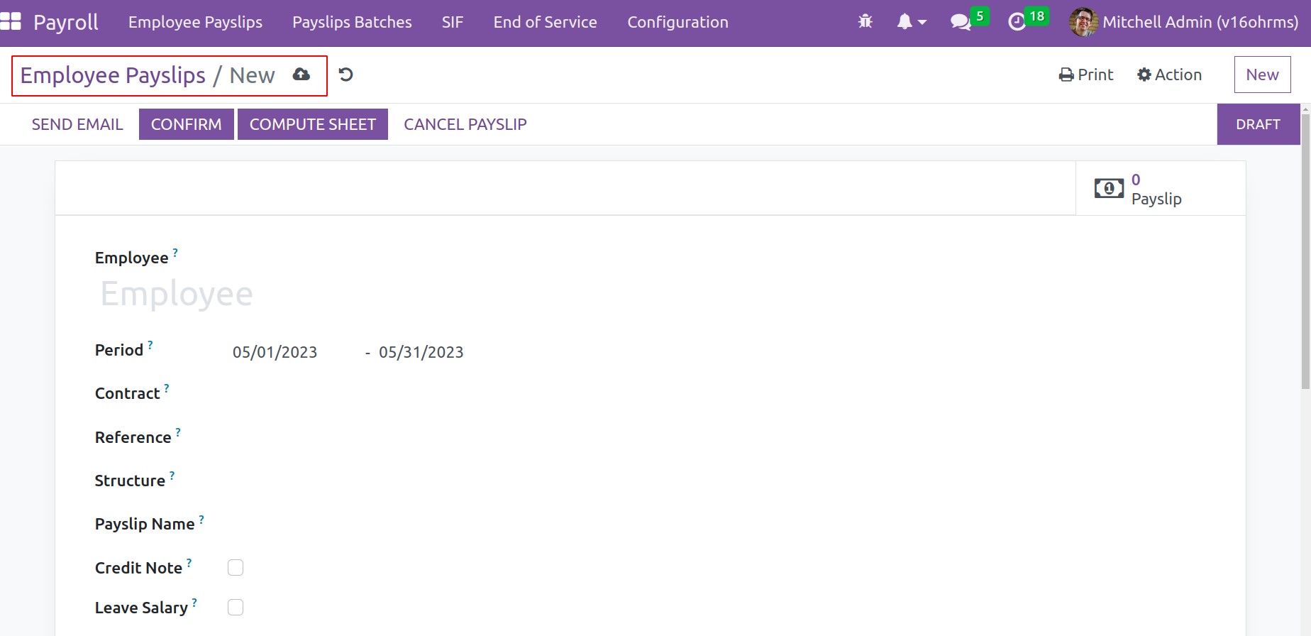Open the chat conversations icon
This screenshot has height=636, width=1311.
click(x=961, y=22)
